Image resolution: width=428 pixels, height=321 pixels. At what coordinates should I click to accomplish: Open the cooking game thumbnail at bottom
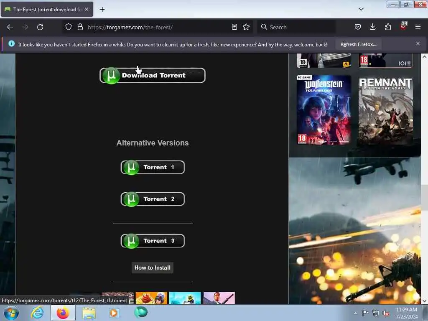(x=151, y=298)
